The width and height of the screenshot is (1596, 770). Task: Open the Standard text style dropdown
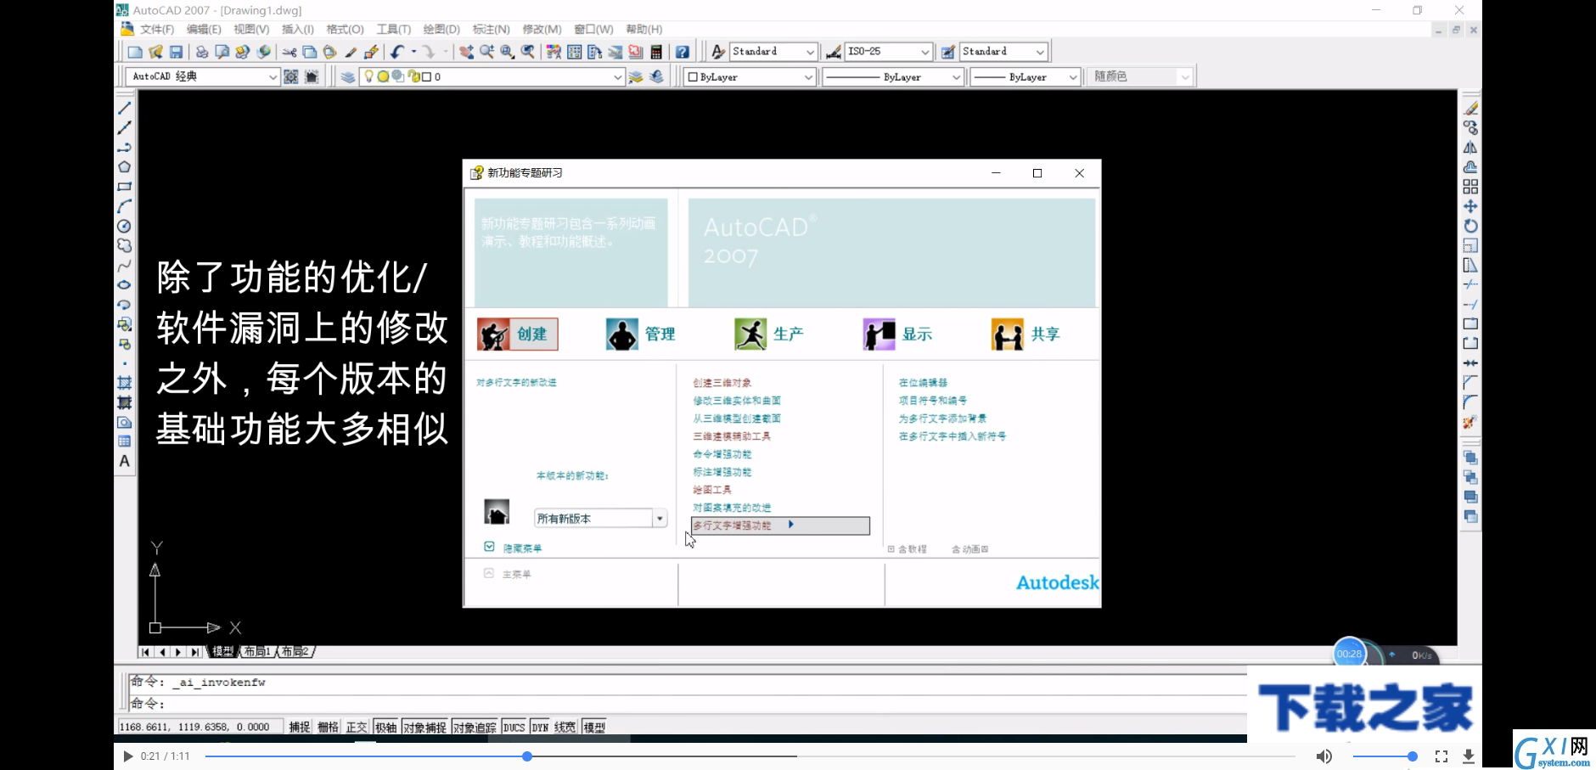tap(773, 52)
